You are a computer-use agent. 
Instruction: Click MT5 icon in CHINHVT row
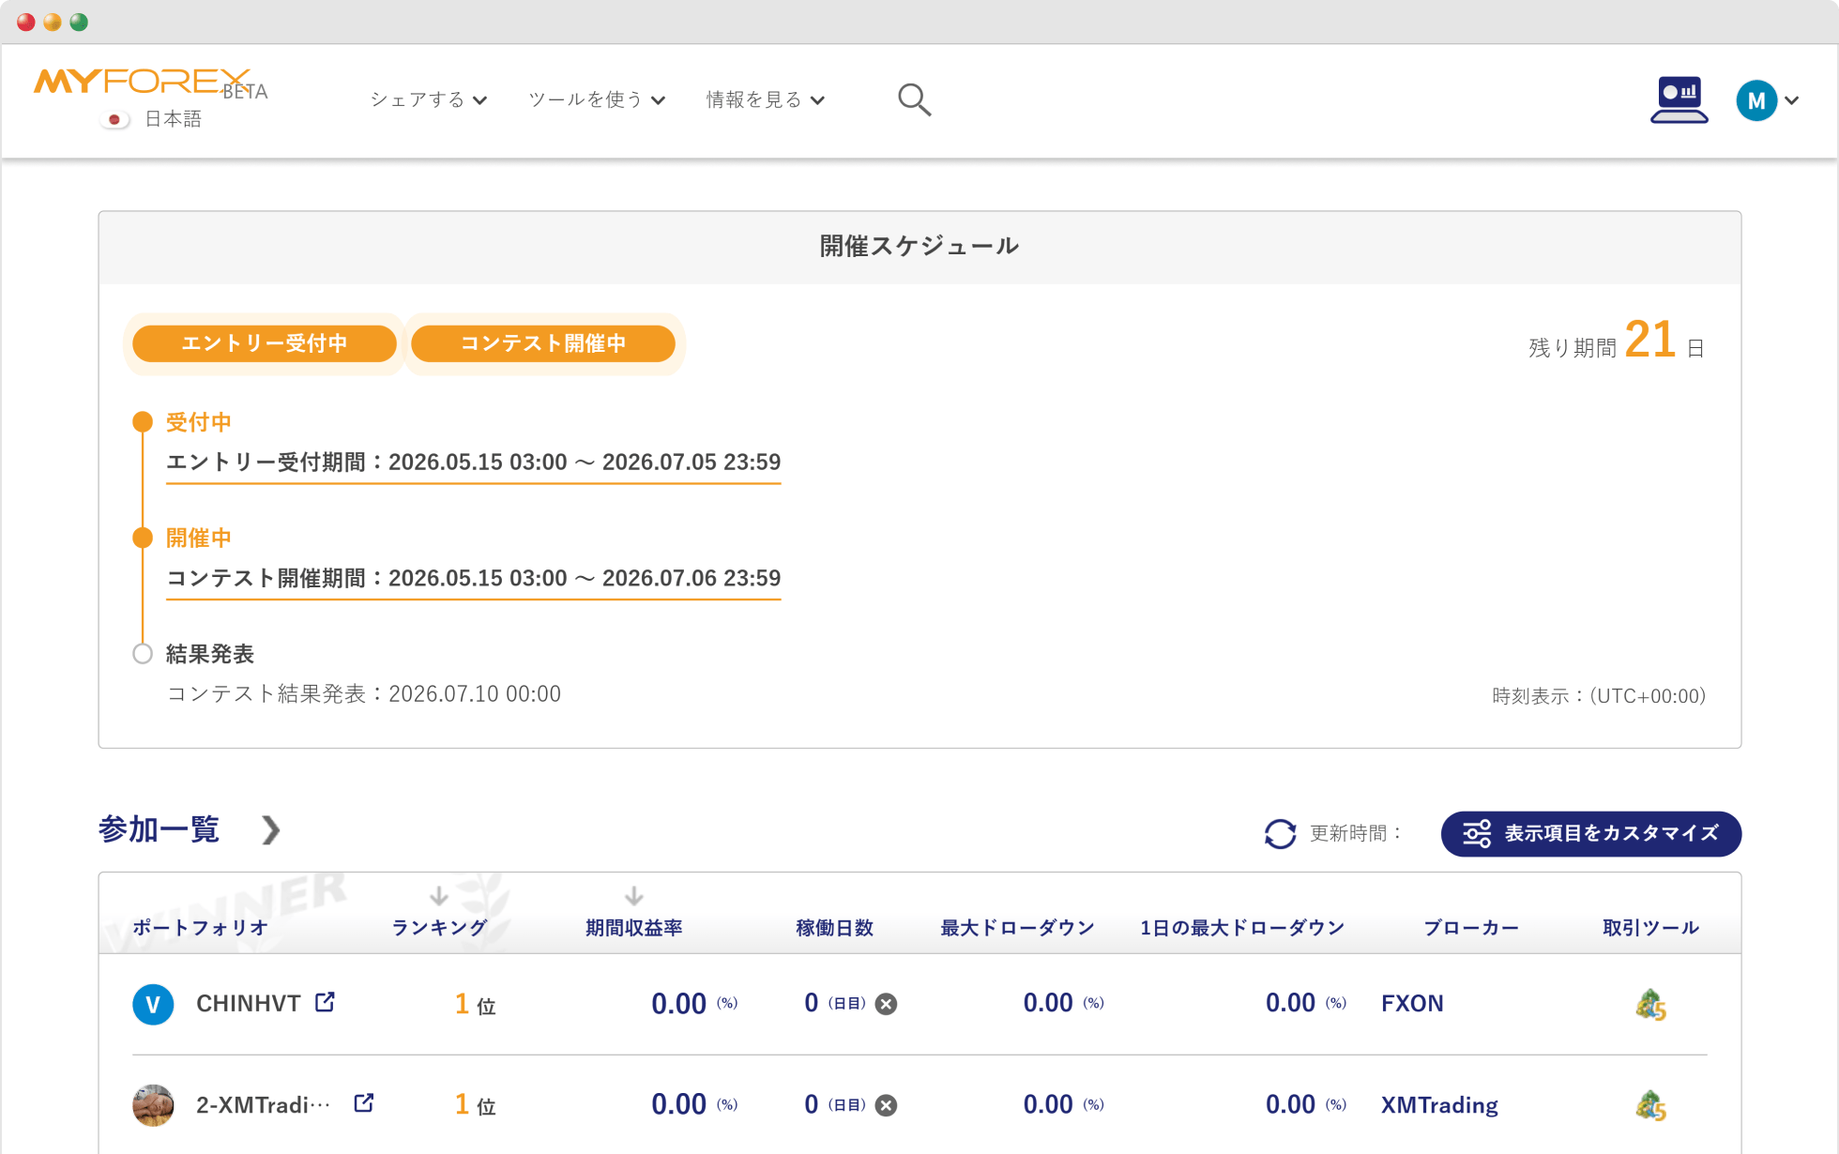pos(1651,1006)
